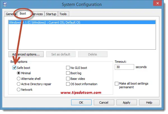Screen dimensions: 168x114
Task: Click the System Configuration title bar icon
Action: click(x=5, y=4)
